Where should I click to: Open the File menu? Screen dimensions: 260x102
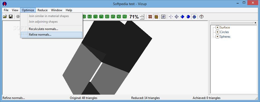6,10
